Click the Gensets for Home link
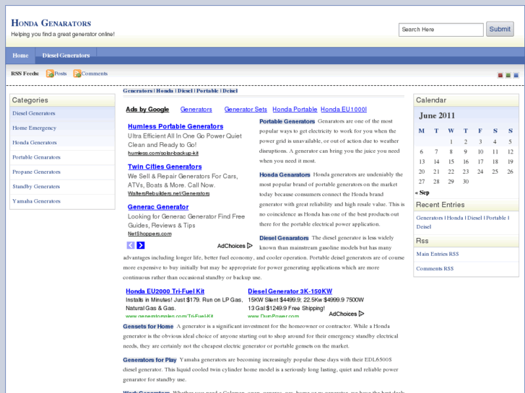525x393 pixels. [148, 327]
